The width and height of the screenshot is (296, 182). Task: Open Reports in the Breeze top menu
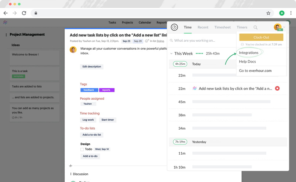coord(162,22)
